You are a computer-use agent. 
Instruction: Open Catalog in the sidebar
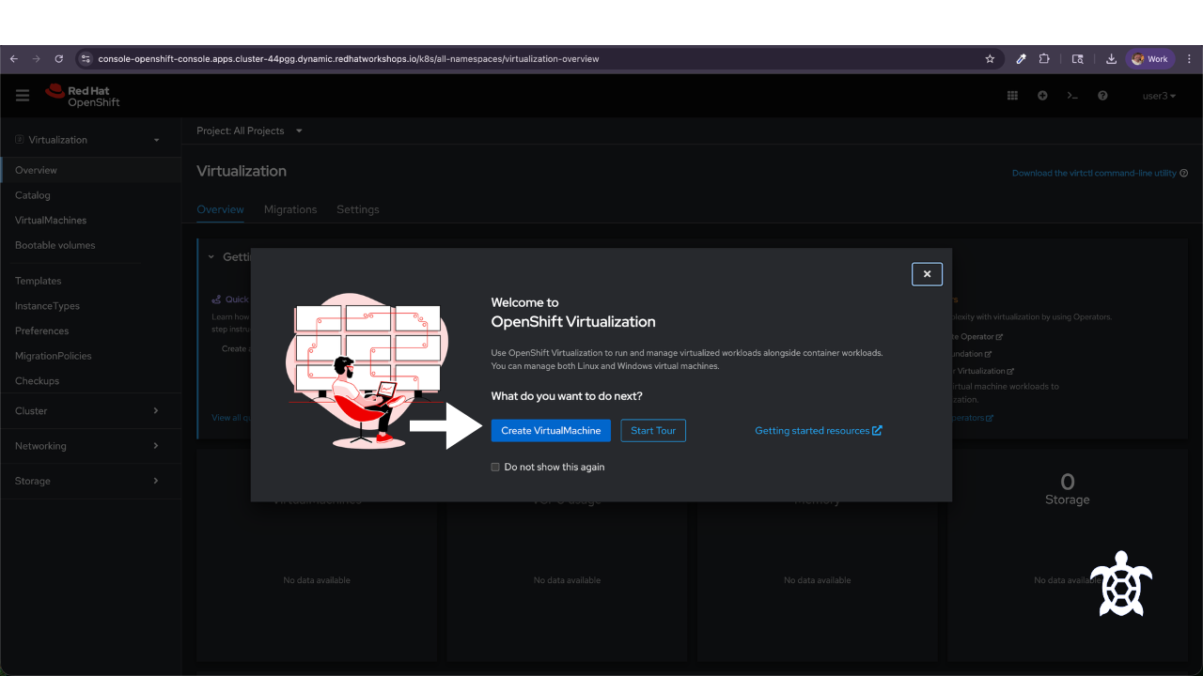[x=90, y=195]
